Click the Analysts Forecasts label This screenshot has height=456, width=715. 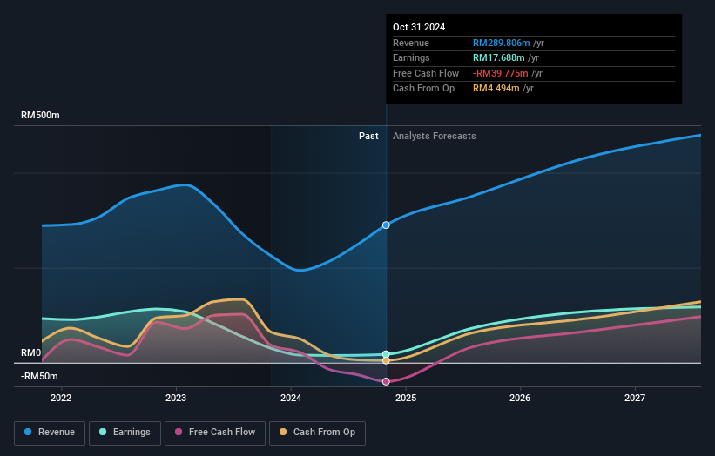point(434,137)
